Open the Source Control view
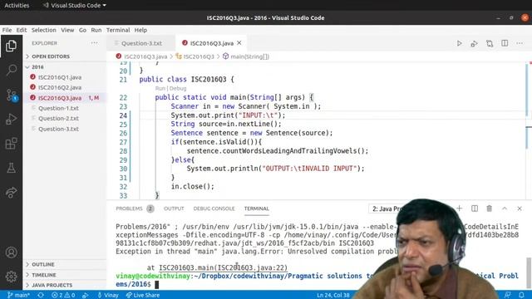532x299 pixels. tap(11, 95)
